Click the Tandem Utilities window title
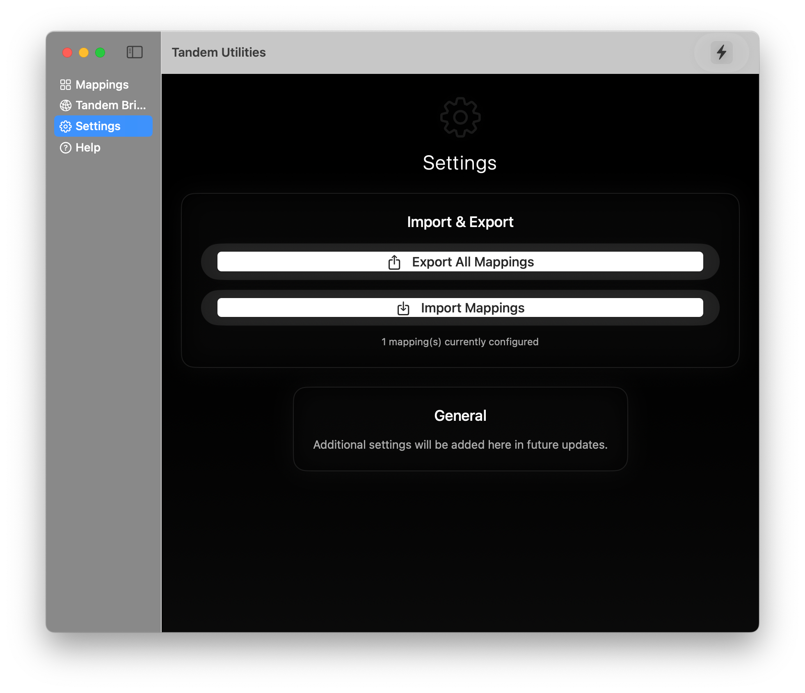Viewport: 805px width, 693px height. tap(219, 53)
